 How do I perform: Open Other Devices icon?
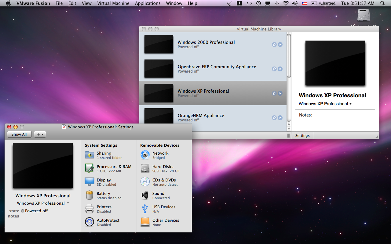pyautogui.click(x=145, y=222)
